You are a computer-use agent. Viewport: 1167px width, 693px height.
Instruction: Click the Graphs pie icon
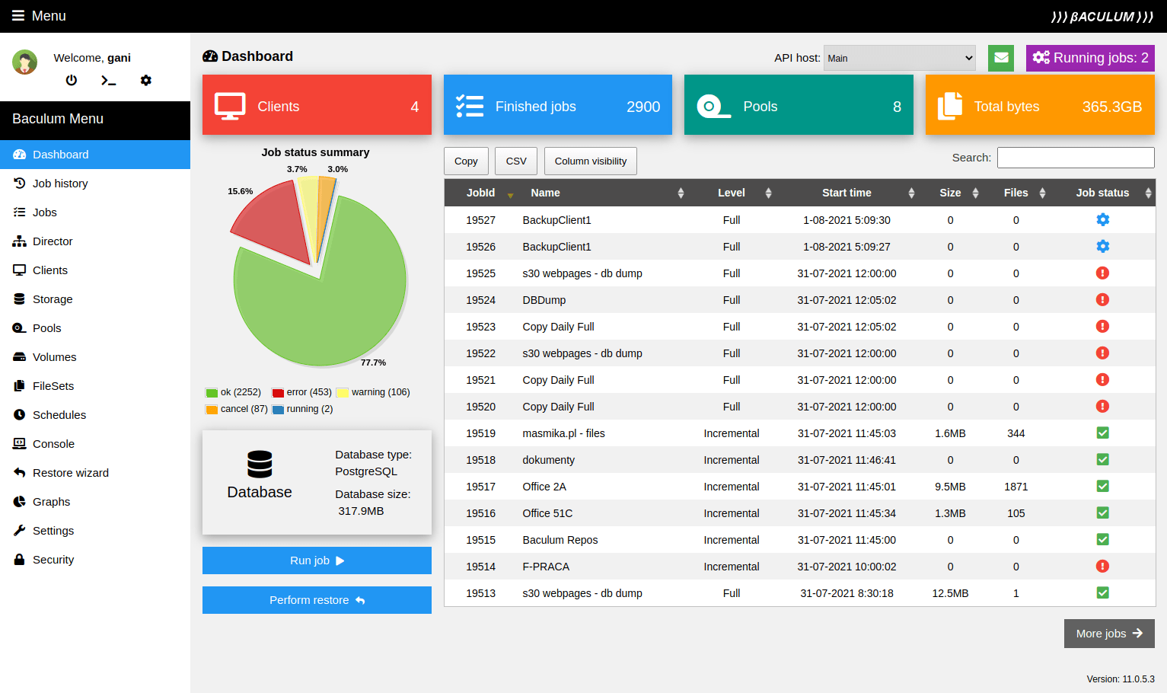point(20,502)
